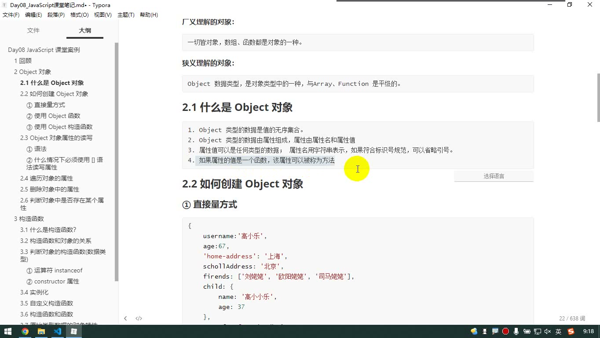Select the 大纲 outline tab

[x=85, y=30]
